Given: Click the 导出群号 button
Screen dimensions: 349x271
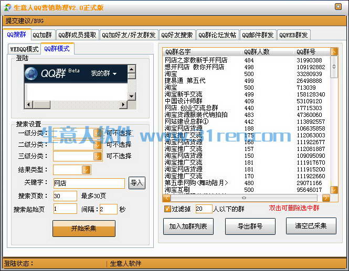Looking at the screenshot, I should [x=250, y=226].
